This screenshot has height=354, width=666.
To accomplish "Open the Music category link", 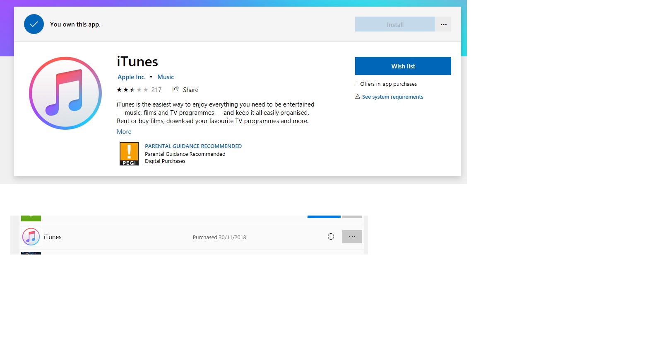I will (166, 77).
